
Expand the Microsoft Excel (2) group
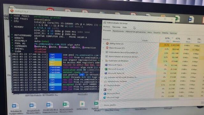pyautogui.click(x=103, y=69)
